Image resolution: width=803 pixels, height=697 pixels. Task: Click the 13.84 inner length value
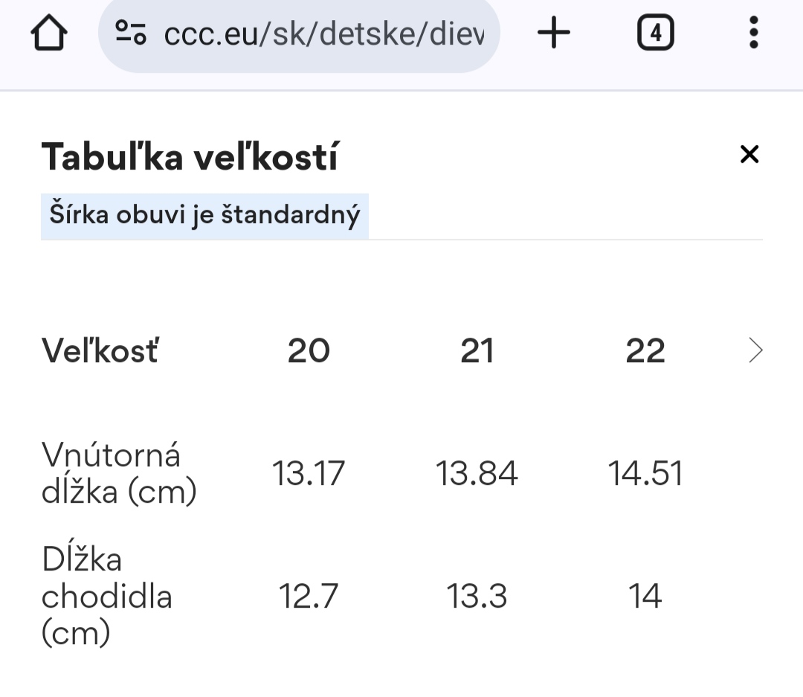pos(477,474)
